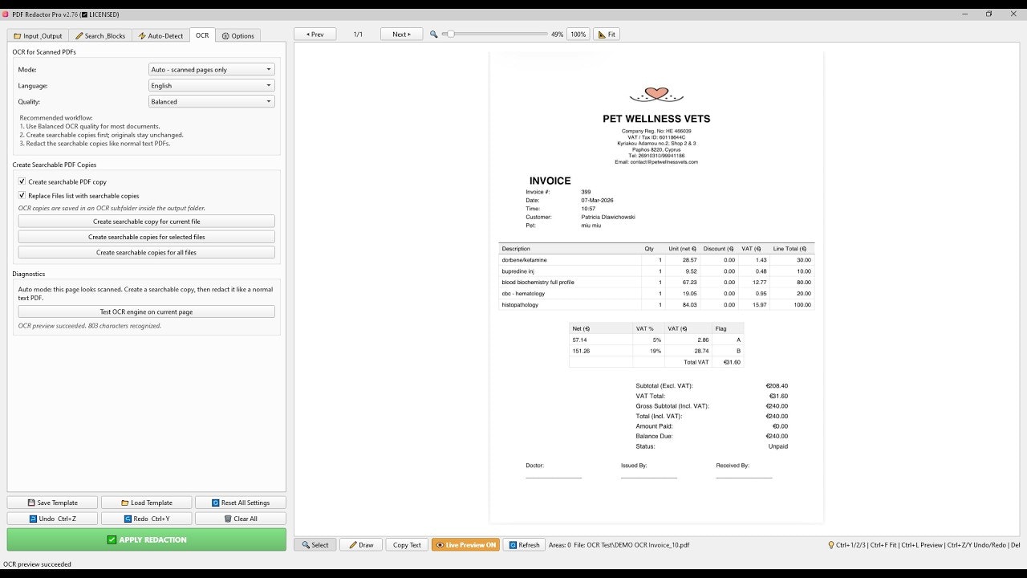
Task: Click the PDF Redactor Pro title bar icon
Action: pyautogui.click(x=6, y=14)
